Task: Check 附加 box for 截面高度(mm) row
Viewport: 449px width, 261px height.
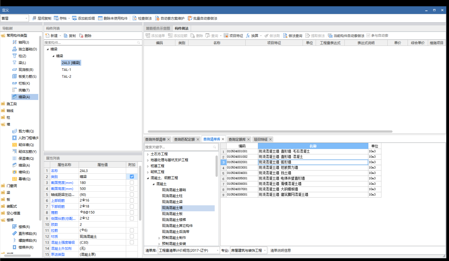Action: pyautogui.click(x=132, y=189)
